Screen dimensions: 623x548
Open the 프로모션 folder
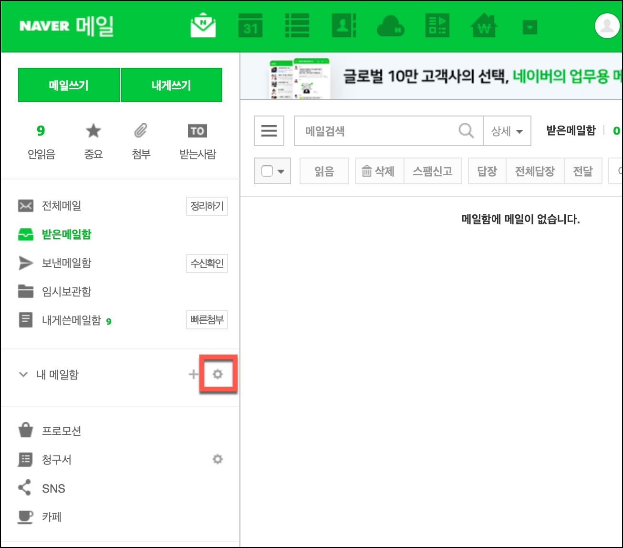[x=62, y=431]
